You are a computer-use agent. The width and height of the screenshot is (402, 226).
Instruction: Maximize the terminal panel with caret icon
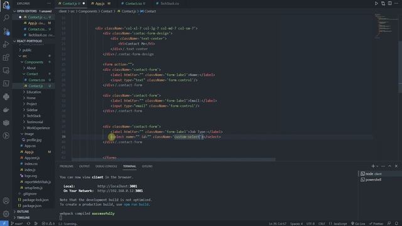[x=389, y=166]
